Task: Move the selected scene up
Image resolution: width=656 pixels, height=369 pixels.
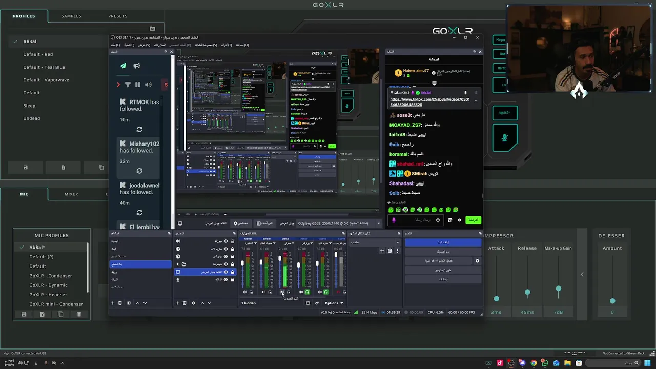Action: [x=137, y=303]
